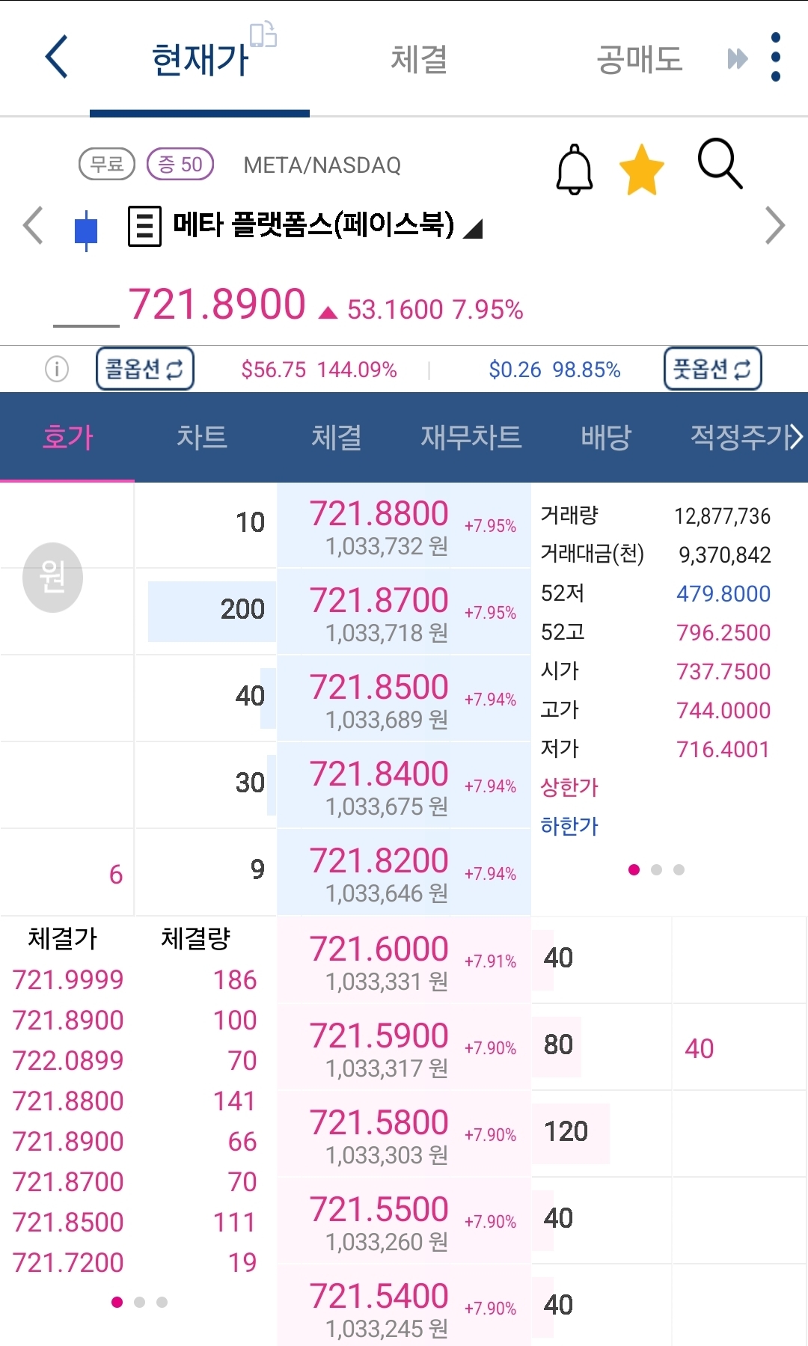Open the three-dot more menu

point(775,57)
